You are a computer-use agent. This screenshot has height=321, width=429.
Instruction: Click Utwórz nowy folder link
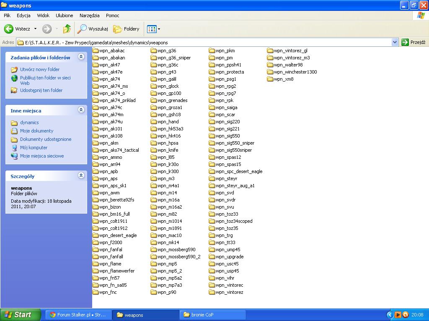point(40,69)
